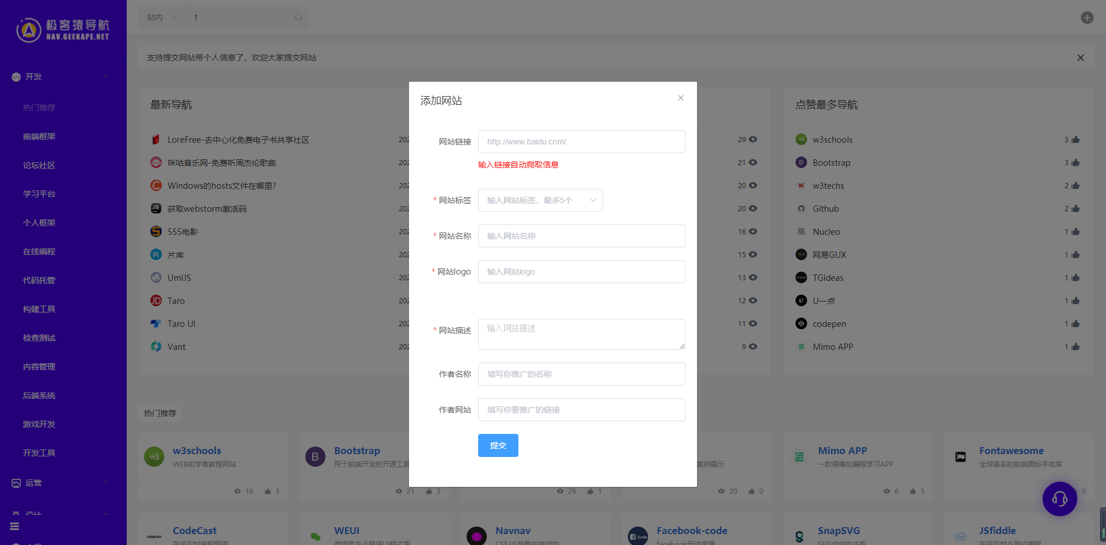This screenshot has width=1106, height=545.
Task: Open the headset customer support button
Action: (x=1059, y=499)
